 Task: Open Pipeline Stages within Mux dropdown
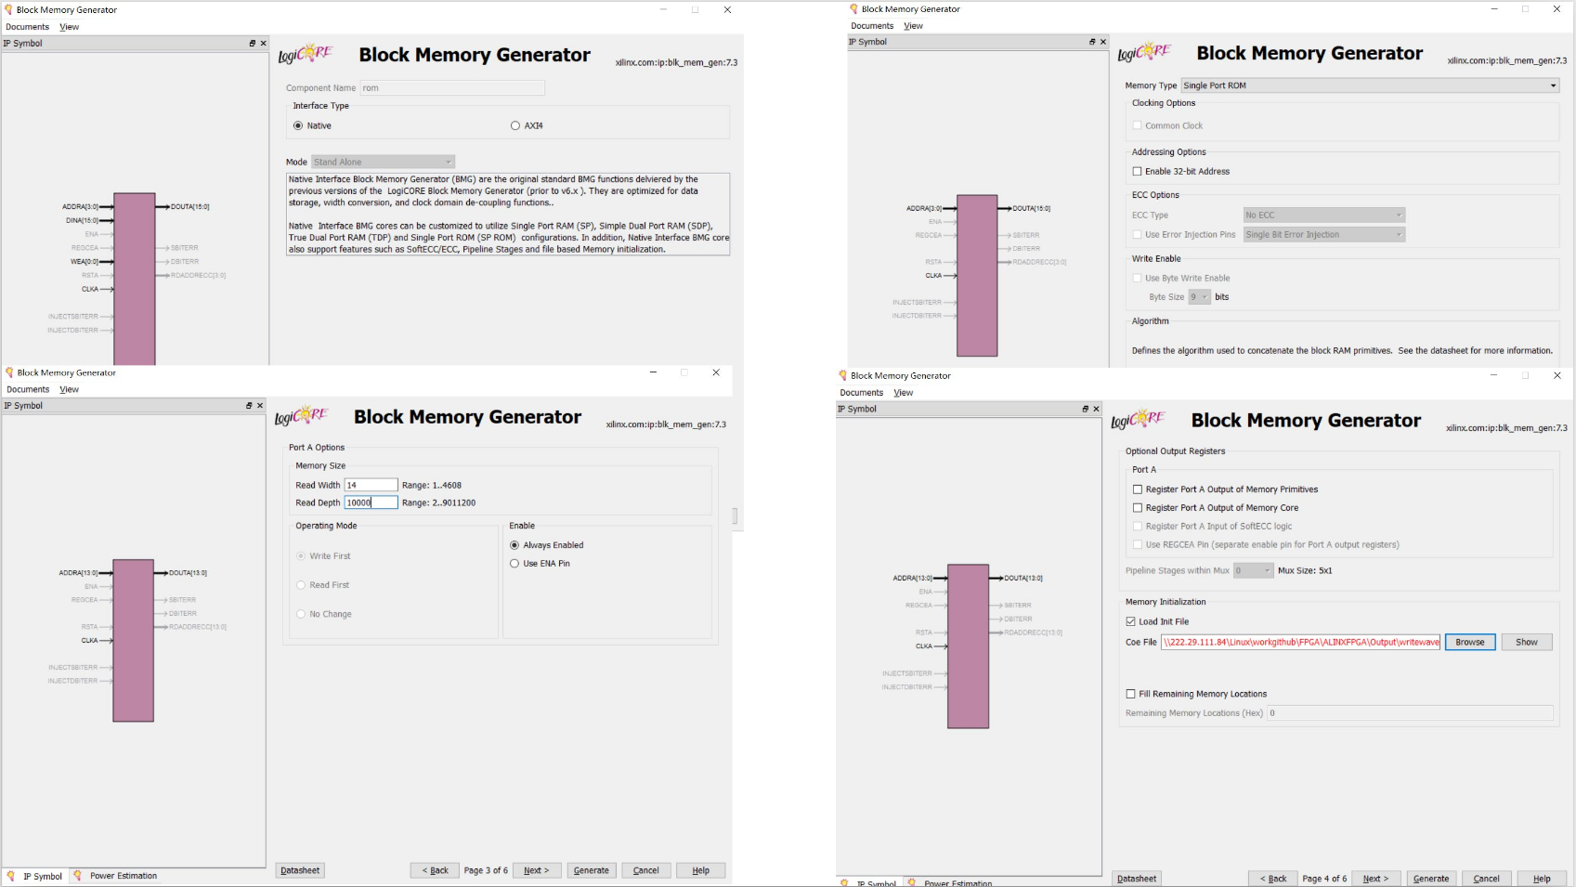[x=1254, y=570]
